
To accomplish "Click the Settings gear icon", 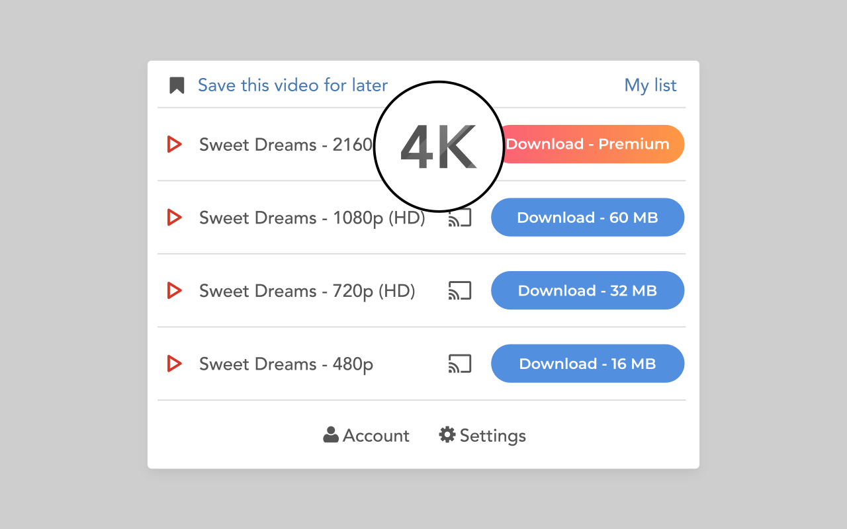I will (447, 435).
